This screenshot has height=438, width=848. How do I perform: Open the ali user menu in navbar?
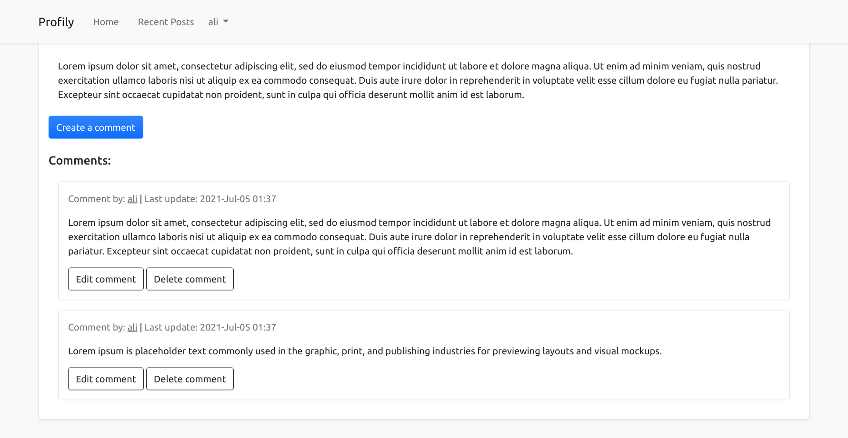214,22
